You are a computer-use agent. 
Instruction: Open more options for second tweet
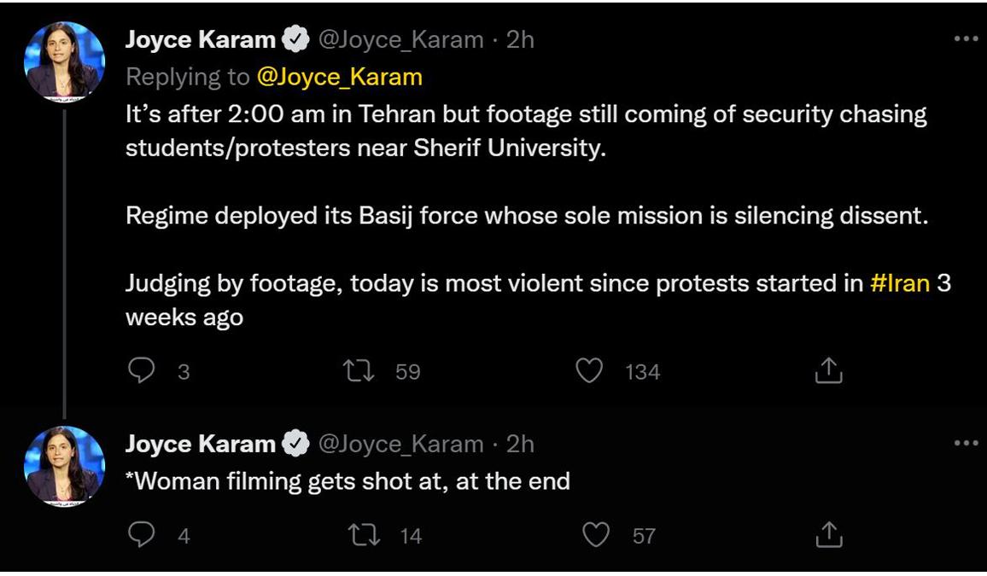point(965,444)
